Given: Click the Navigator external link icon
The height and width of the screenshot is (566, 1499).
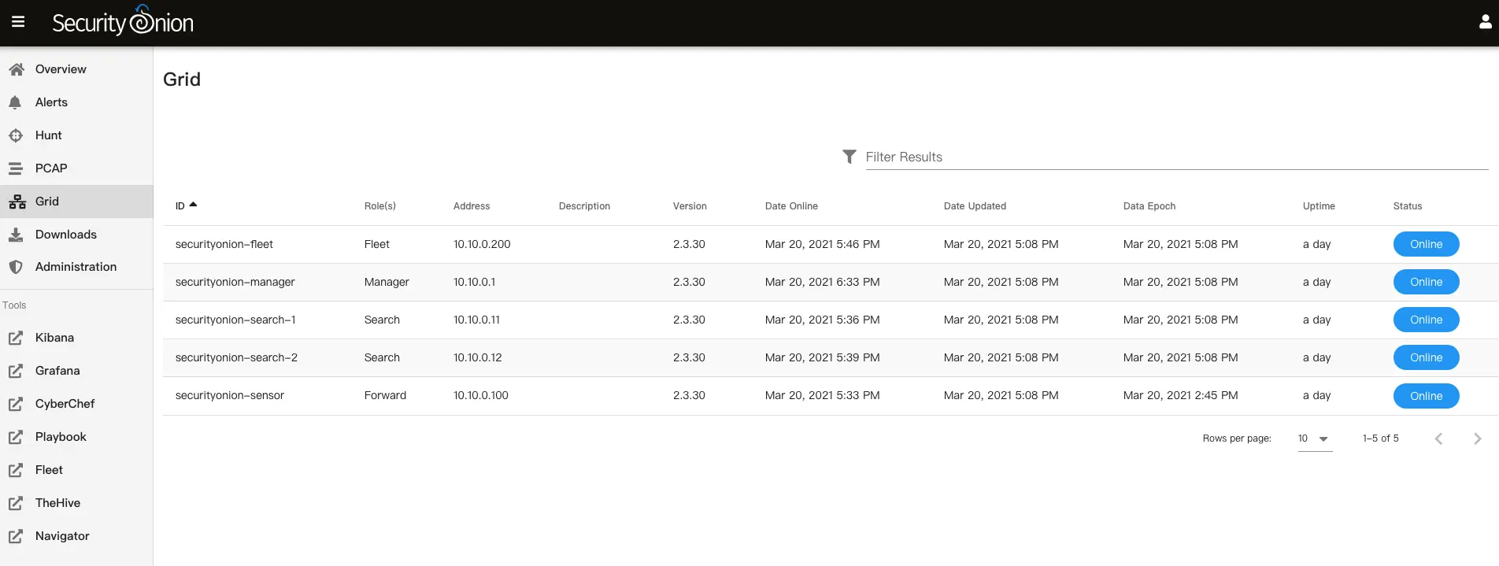Looking at the screenshot, I should pos(16,536).
